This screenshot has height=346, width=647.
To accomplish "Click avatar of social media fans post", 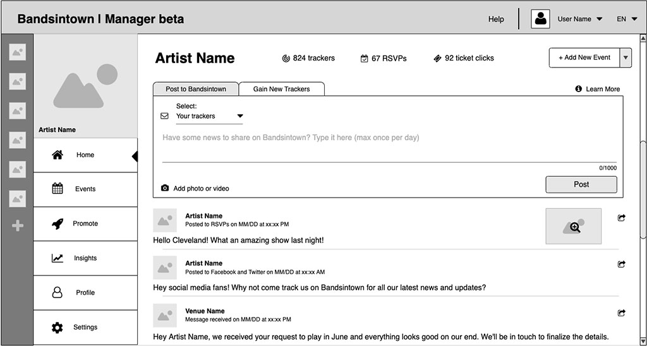I will click(165, 268).
